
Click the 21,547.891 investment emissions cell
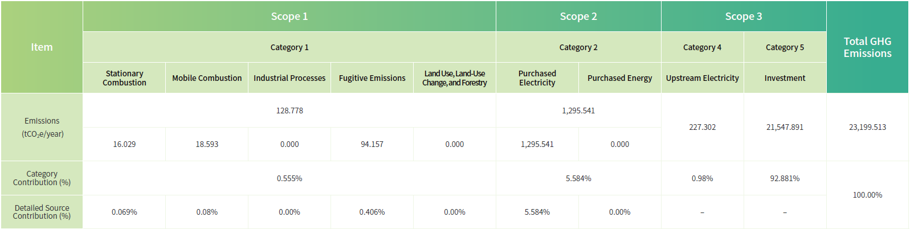(785, 127)
